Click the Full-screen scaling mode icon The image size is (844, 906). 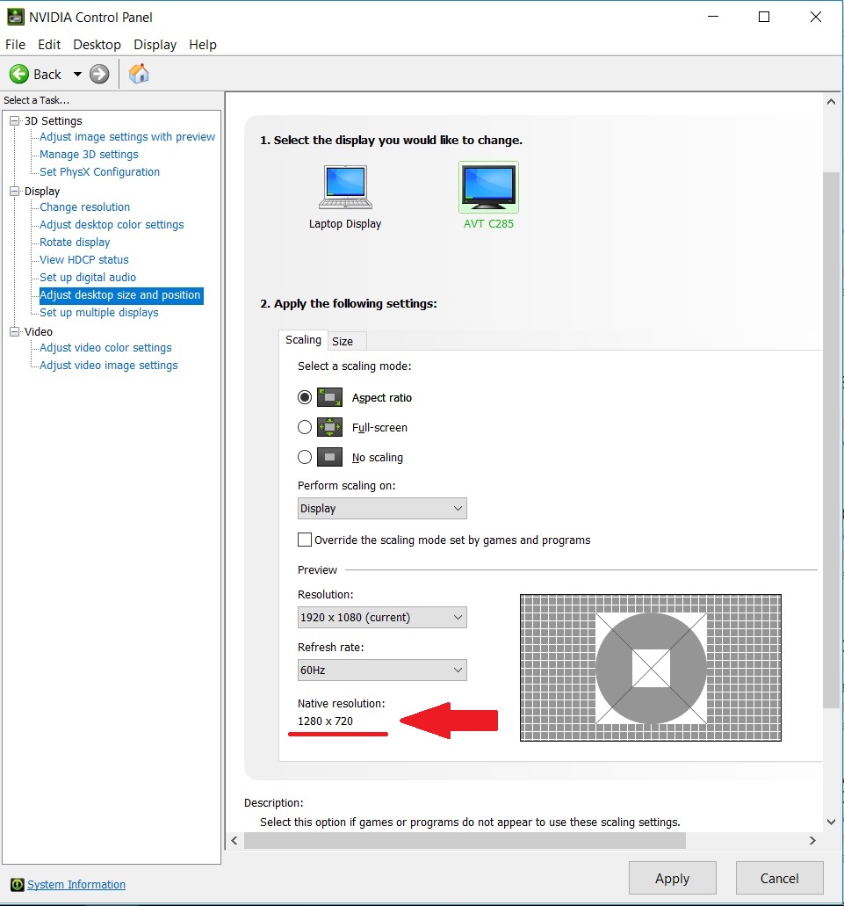click(x=329, y=428)
